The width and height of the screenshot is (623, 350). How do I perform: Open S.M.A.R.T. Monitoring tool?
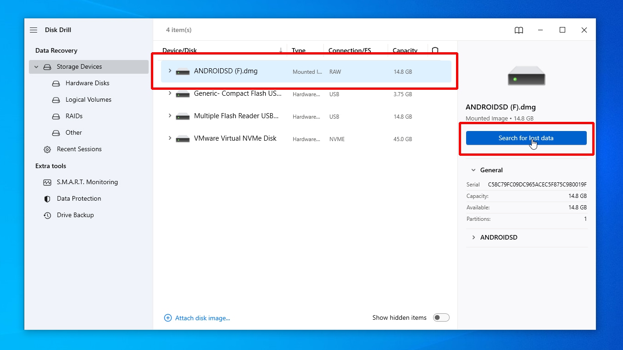click(87, 182)
